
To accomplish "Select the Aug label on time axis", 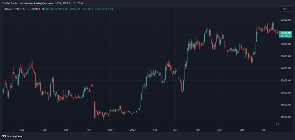I will click(x=22, y=130).
